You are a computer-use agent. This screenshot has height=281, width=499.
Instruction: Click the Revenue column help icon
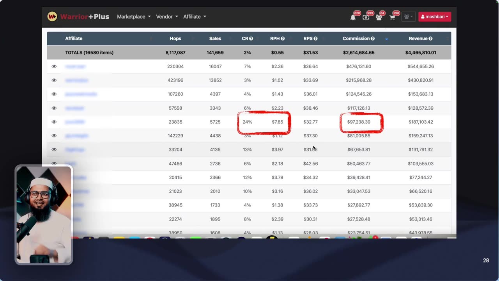(x=431, y=39)
